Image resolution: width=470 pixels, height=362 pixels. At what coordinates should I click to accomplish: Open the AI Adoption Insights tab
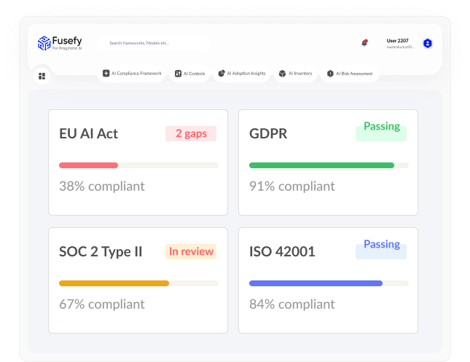[x=242, y=74]
